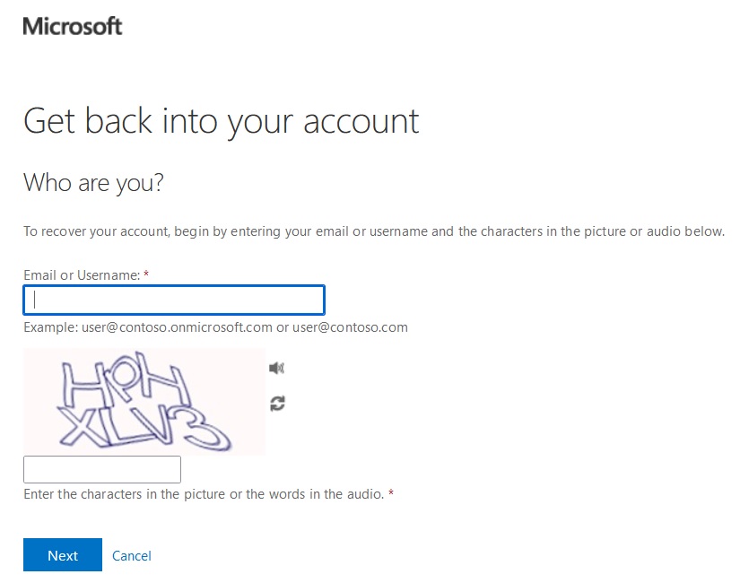Click the 'To recover your account' instruction text

(x=374, y=231)
